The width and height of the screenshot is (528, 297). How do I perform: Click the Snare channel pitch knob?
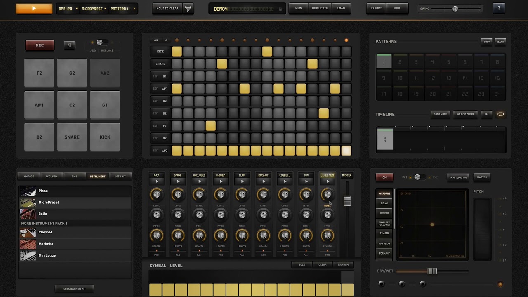(178, 215)
